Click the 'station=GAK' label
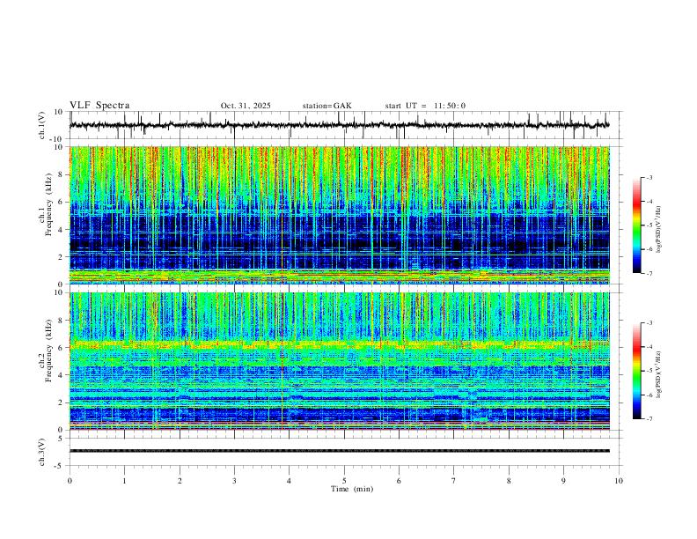 point(326,106)
